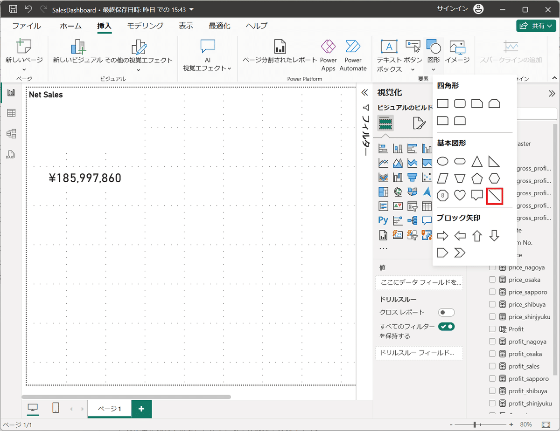Choose the funnel chart visual
Image resolution: width=560 pixels, height=431 pixels.
tap(412, 177)
